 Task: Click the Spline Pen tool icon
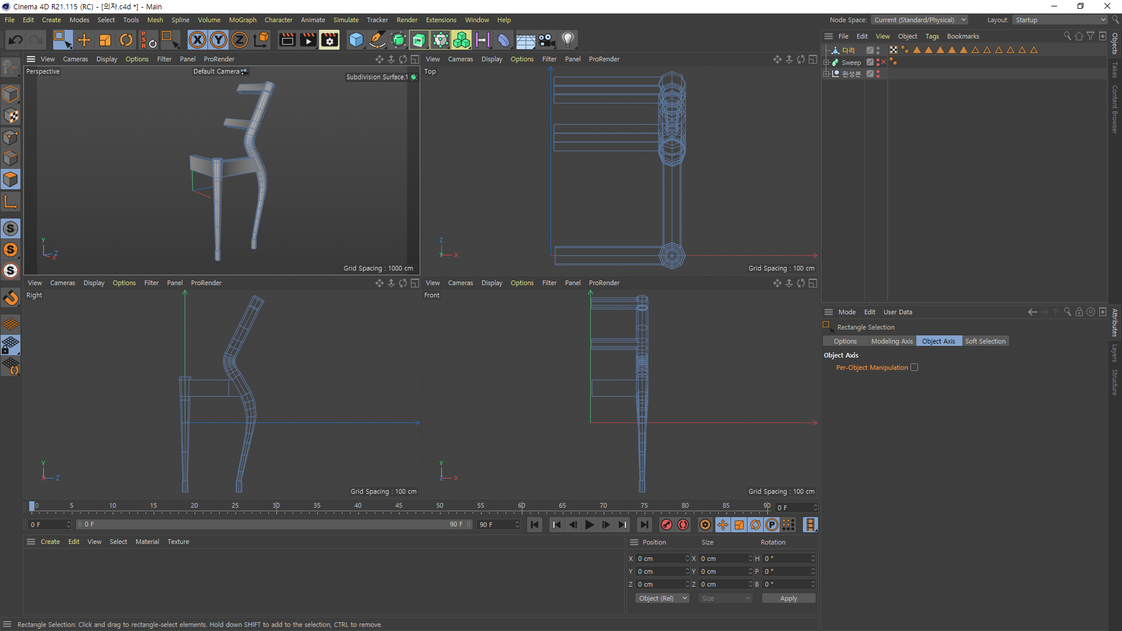pos(378,40)
